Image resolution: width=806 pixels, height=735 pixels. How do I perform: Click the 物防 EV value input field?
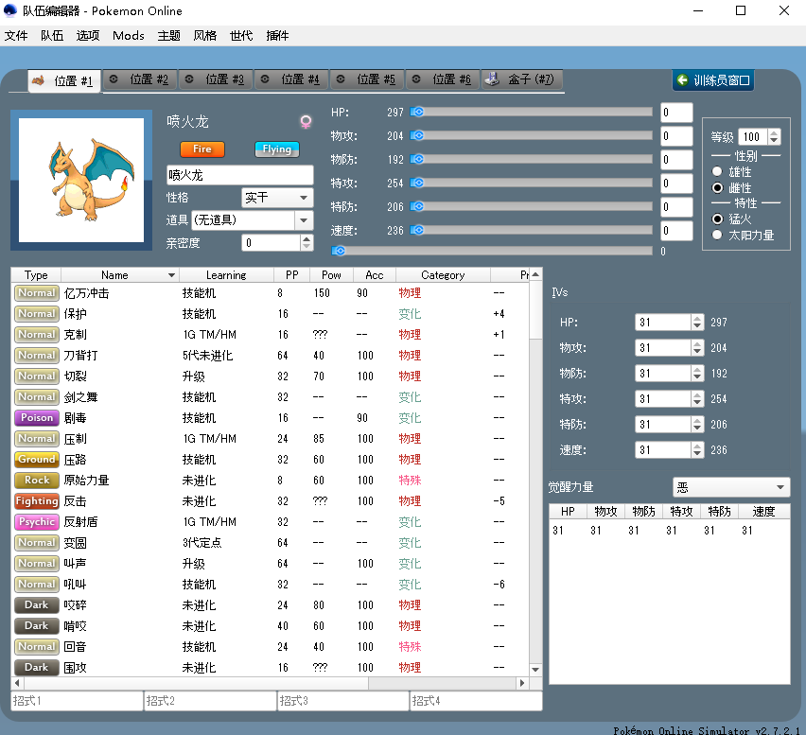[676, 160]
